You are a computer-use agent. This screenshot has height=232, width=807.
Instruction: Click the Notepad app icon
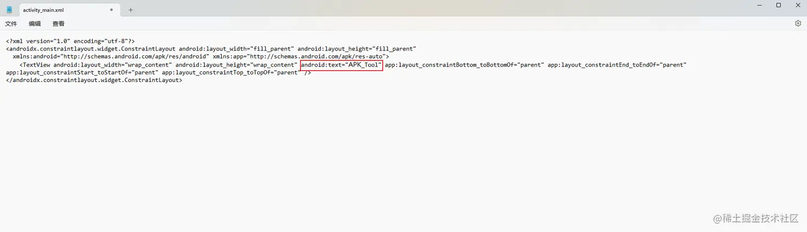9,10
